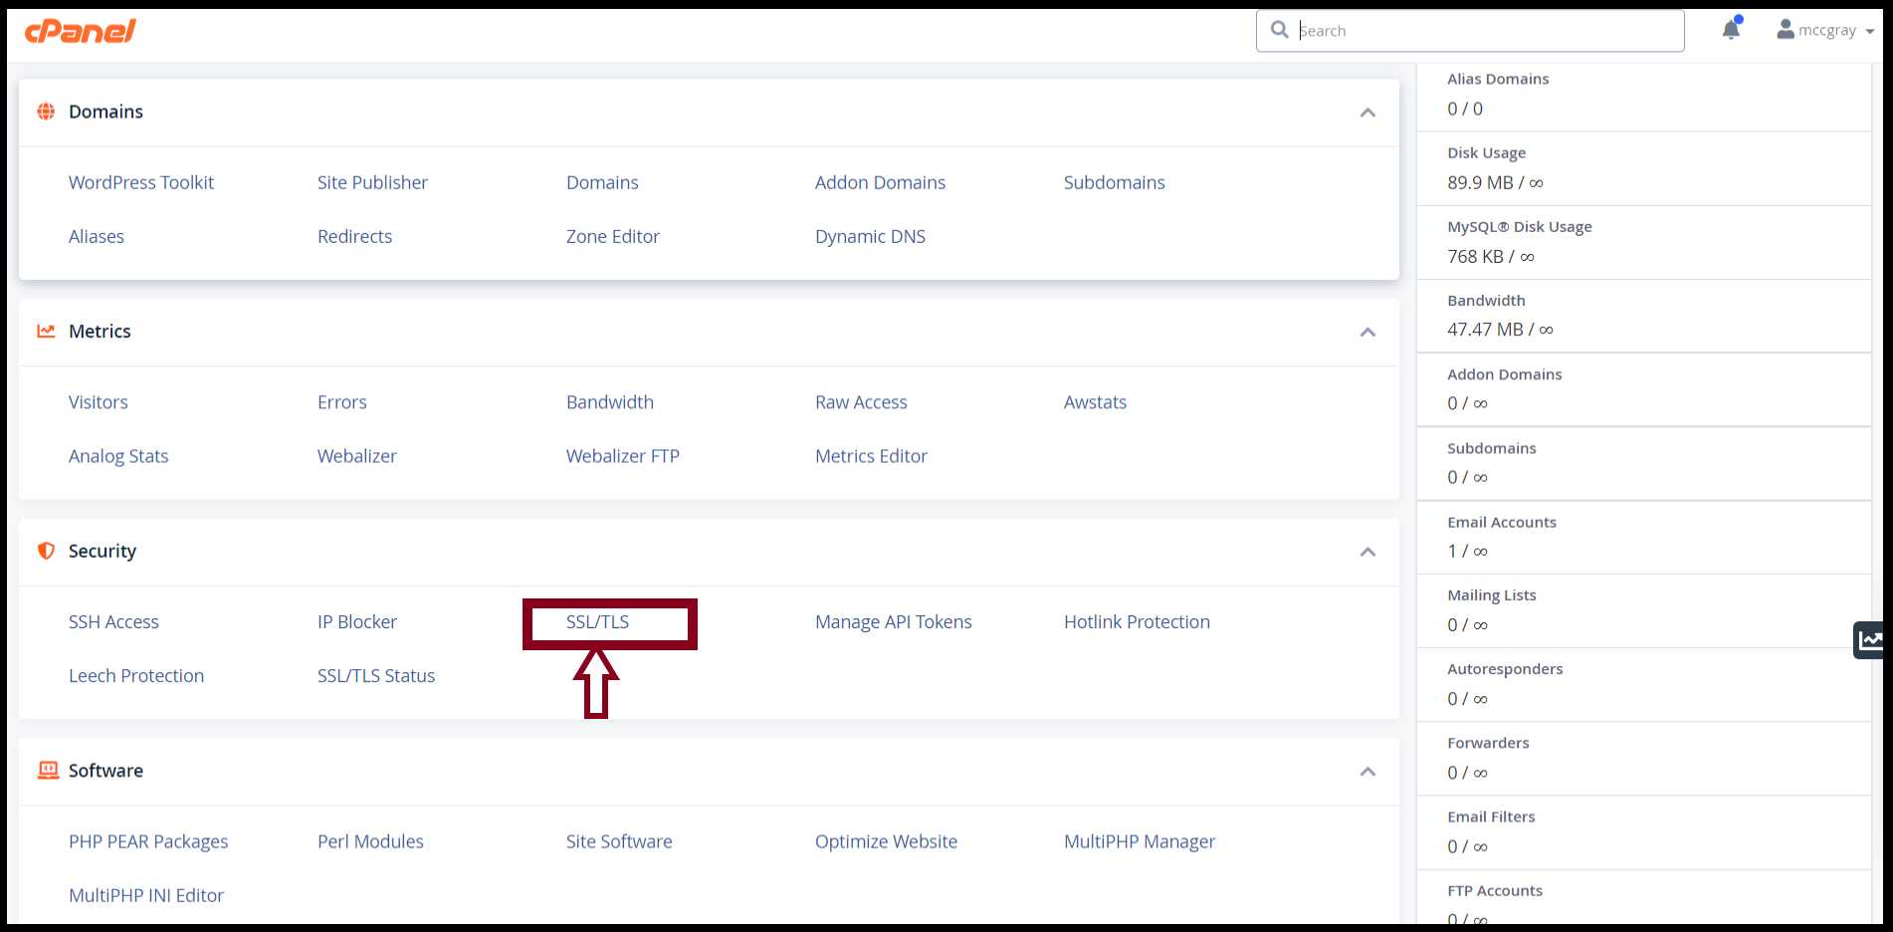
Task: Collapse the Security section
Action: (1367, 552)
